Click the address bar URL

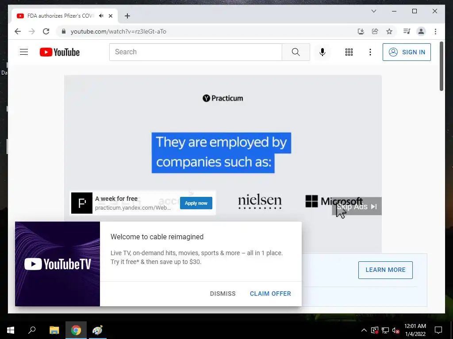coord(119,31)
